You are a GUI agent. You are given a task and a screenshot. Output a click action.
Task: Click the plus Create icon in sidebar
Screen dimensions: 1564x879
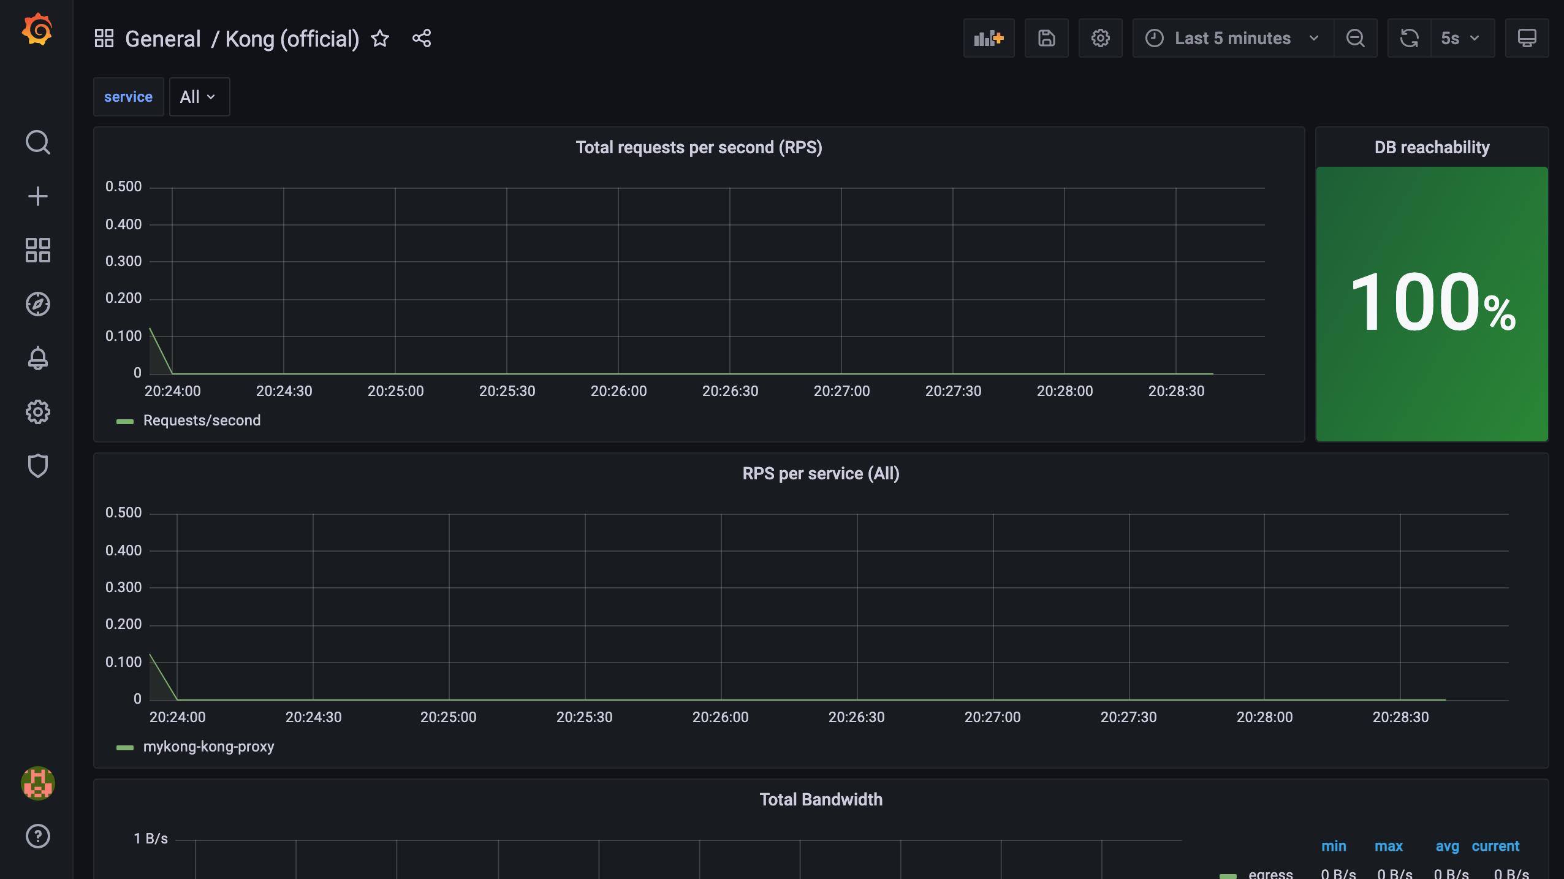(37, 196)
